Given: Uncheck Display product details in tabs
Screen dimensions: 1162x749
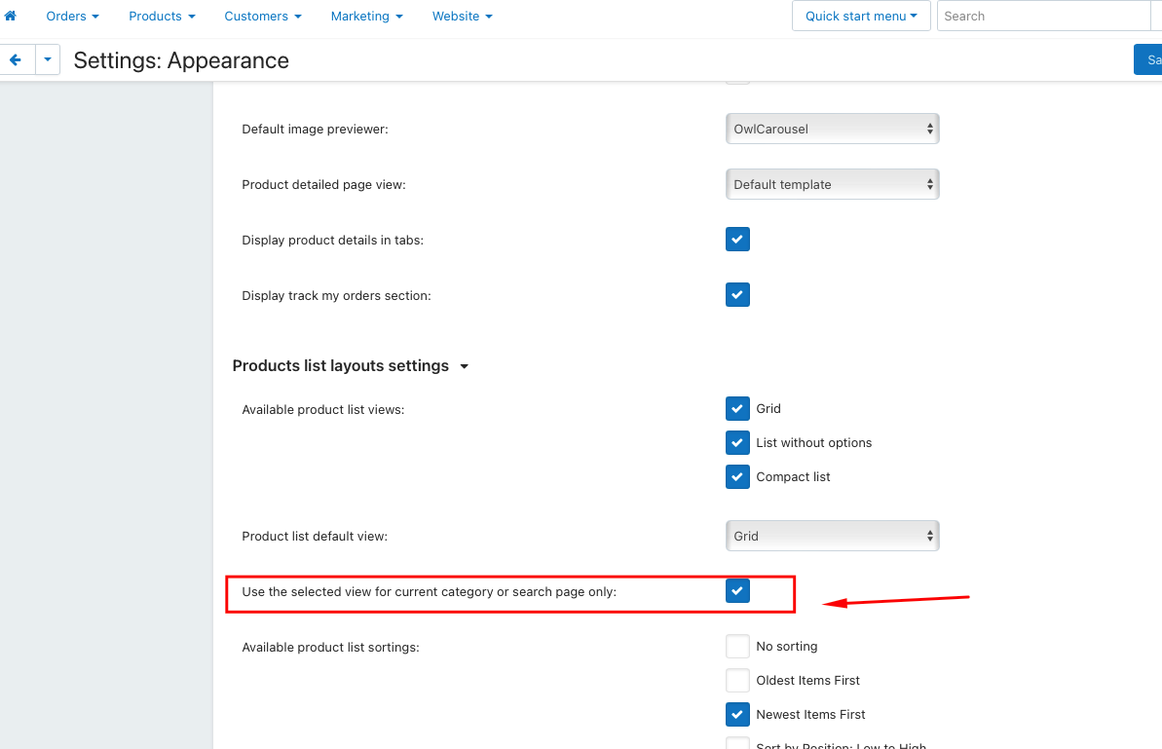Looking at the screenshot, I should point(737,240).
